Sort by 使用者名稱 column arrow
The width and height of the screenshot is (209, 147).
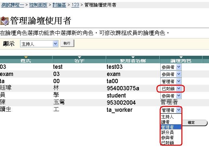pyautogui.click(x=133, y=57)
